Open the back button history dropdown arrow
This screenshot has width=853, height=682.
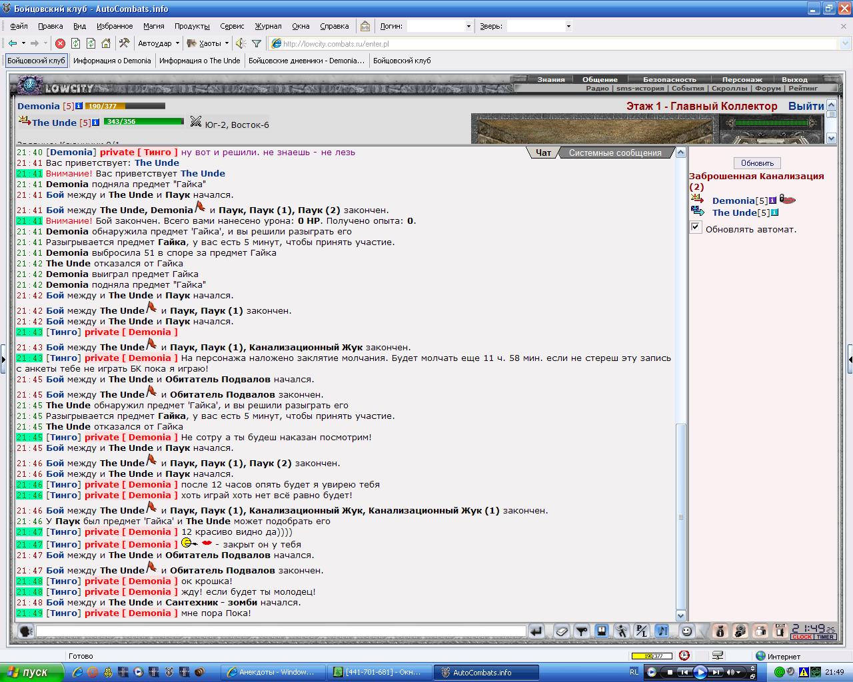tap(23, 43)
